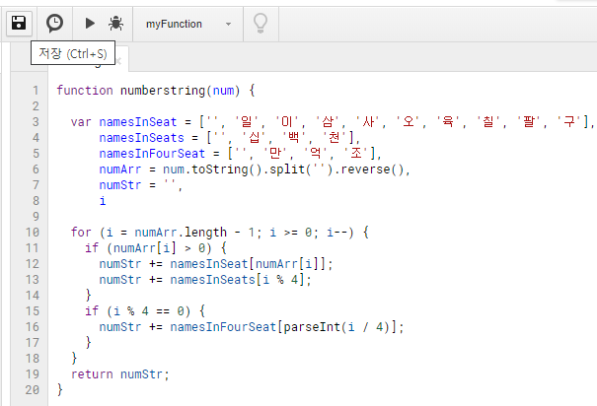
Task: Click 'split' call on line 6
Action: 287,169
